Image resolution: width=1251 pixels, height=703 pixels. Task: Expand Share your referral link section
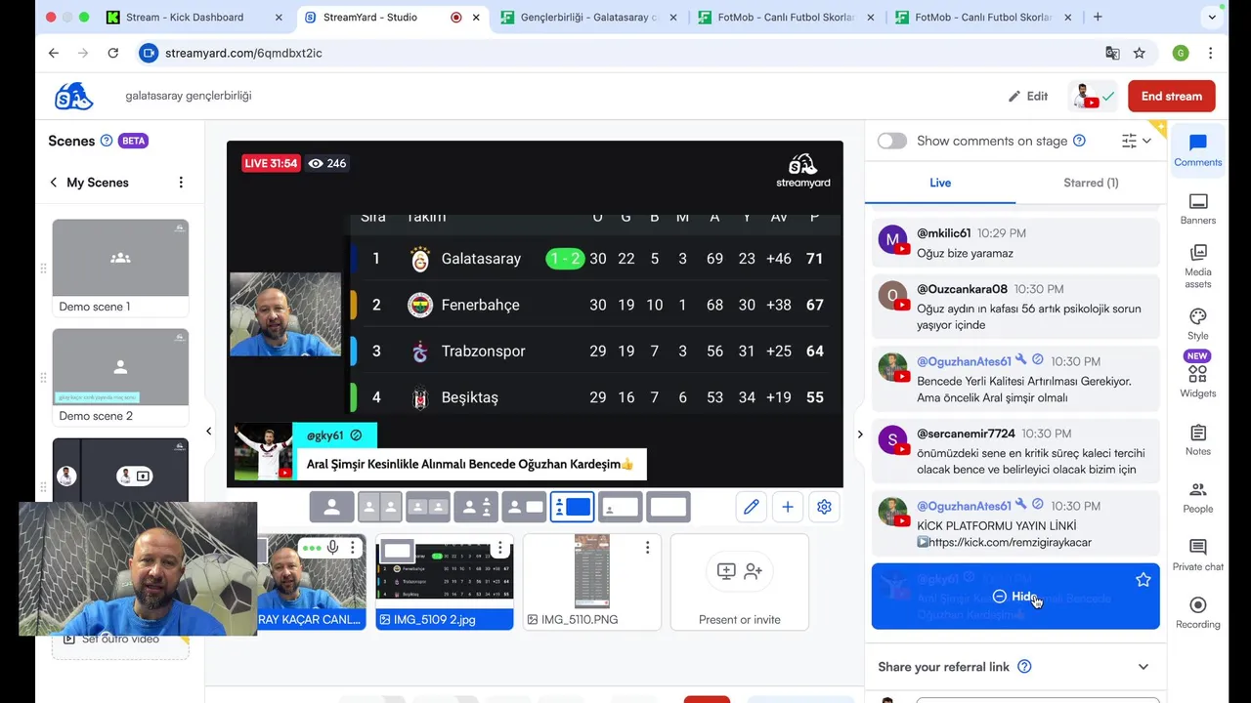point(1143,667)
